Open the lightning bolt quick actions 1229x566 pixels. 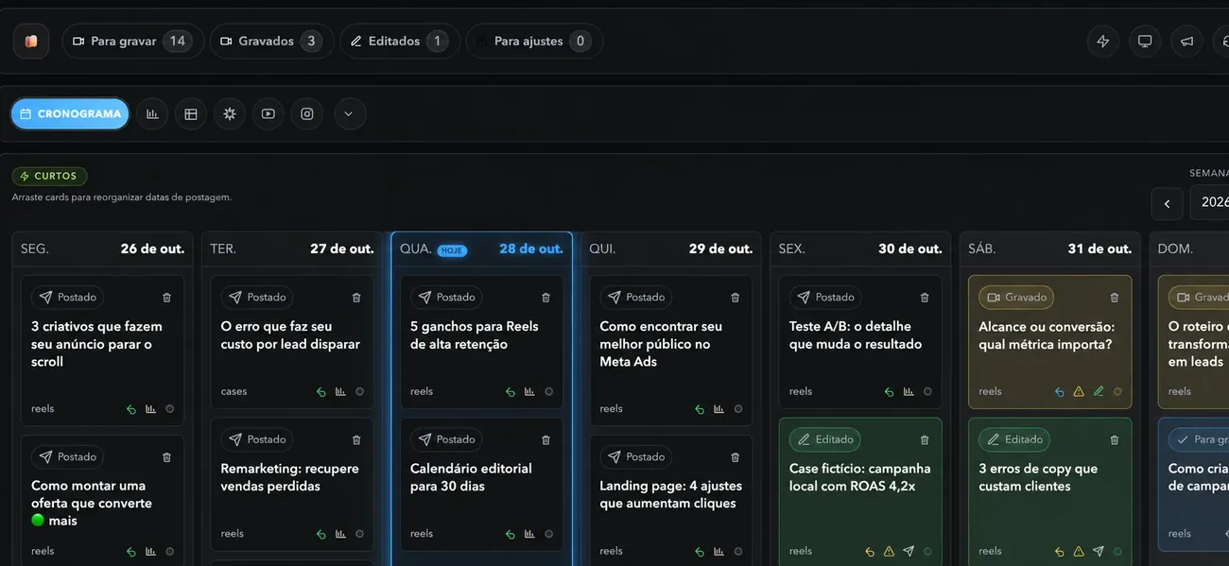click(1102, 42)
